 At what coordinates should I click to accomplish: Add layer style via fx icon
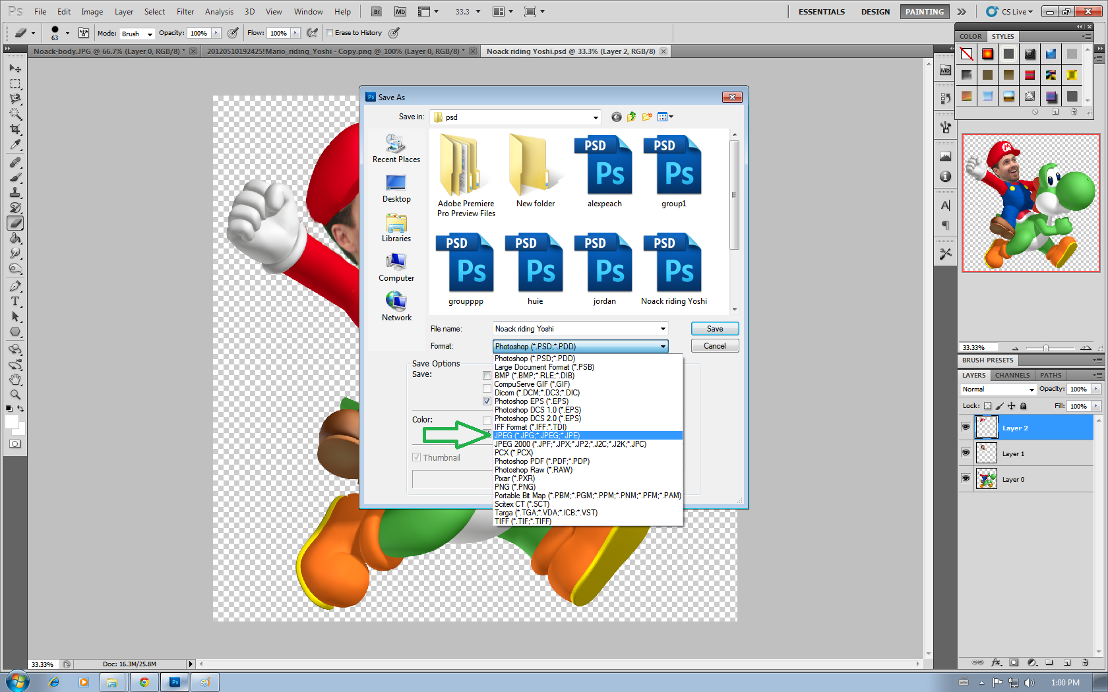[997, 662]
